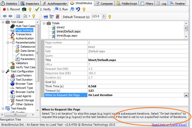Click the pages list scrollbar down arrow
This screenshot has height=128, width=192.
pyautogui.click(x=186, y=37)
